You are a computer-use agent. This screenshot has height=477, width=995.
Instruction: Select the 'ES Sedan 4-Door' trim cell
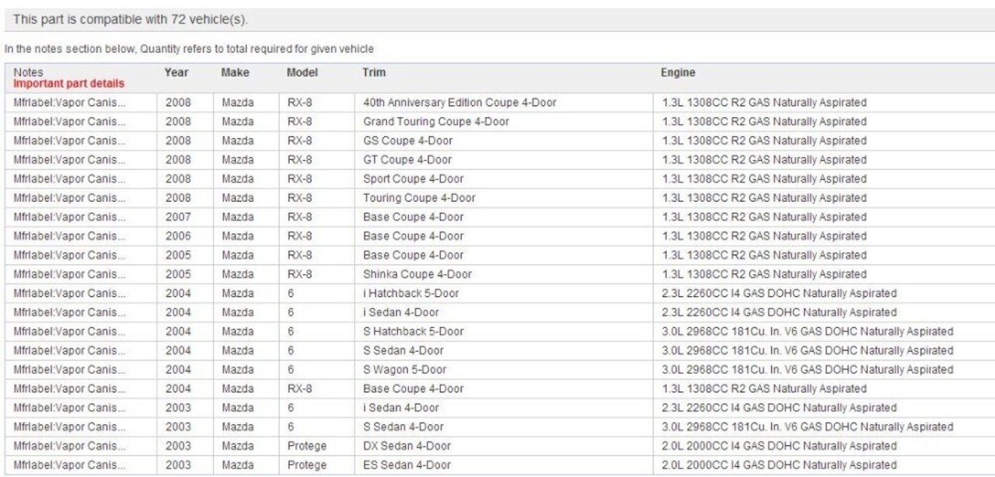point(407,465)
